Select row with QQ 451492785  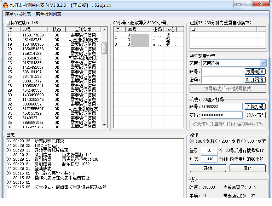click(x=54, y=40)
